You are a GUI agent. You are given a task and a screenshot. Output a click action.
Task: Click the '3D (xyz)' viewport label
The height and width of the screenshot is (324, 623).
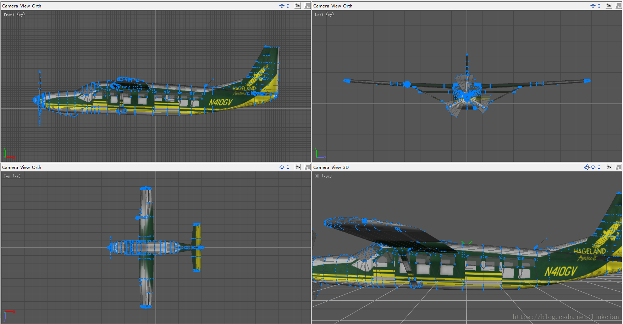(x=323, y=176)
